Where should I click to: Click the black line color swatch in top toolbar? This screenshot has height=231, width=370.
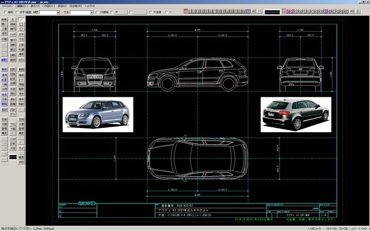pos(272,12)
